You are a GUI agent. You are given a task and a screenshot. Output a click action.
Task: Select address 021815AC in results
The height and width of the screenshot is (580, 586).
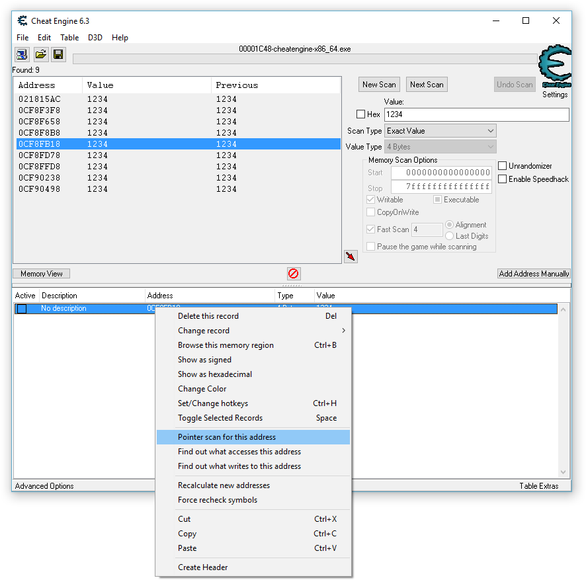click(x=179, y=99)
